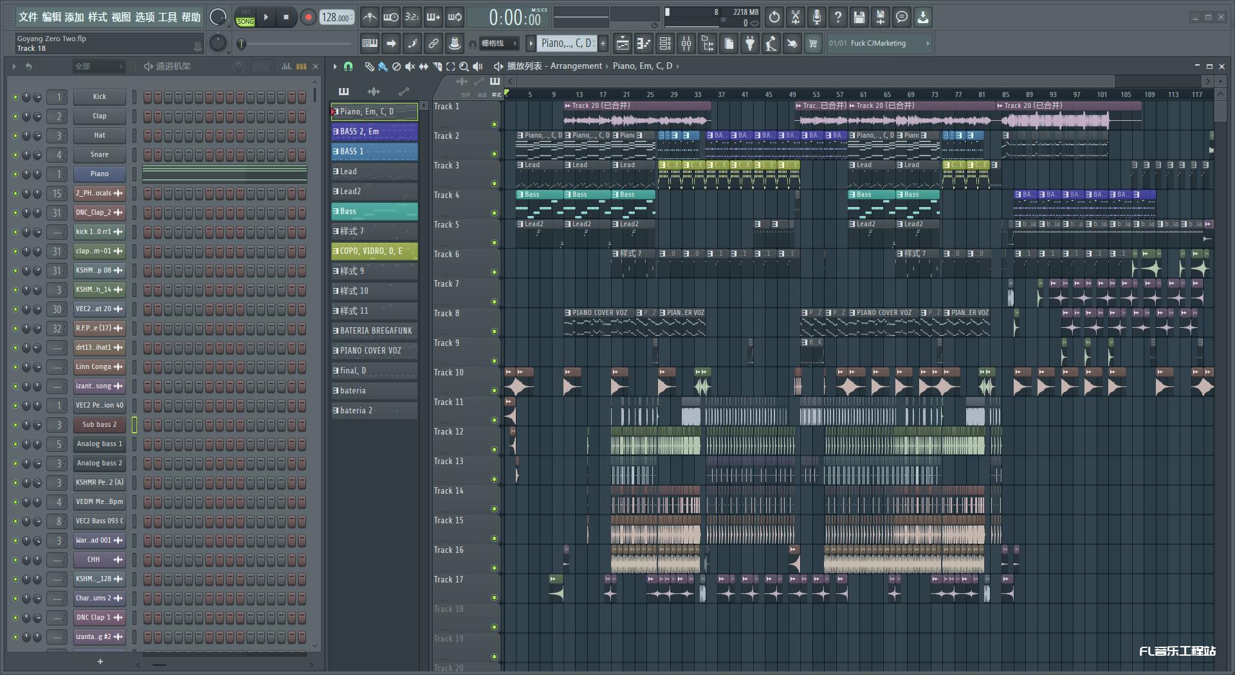Expand the arrow after Piano, Em, C, D

[x=677, y=66]
